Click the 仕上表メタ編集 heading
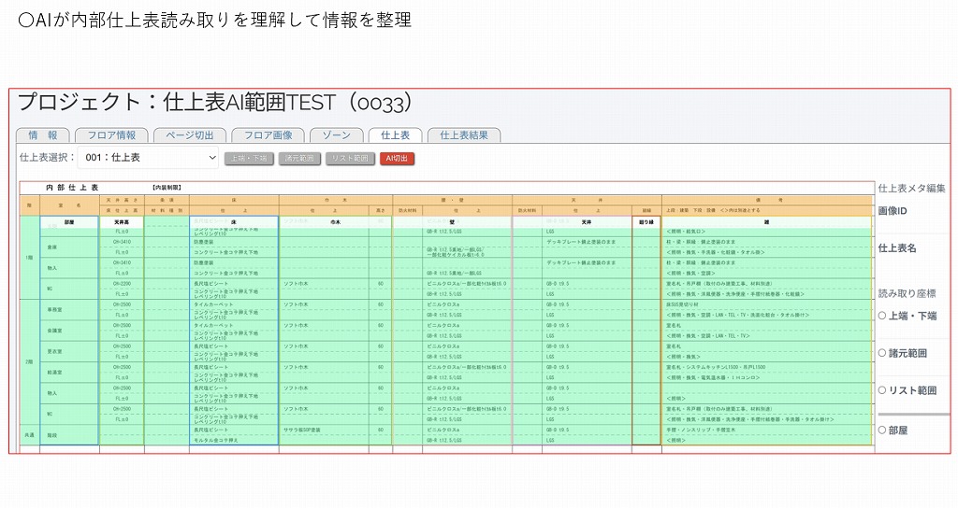This screenshot has height=508, width=958. [911, 189]
